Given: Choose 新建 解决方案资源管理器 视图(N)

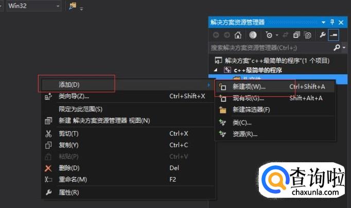Looking at the screenshot, I should (128, 121).
